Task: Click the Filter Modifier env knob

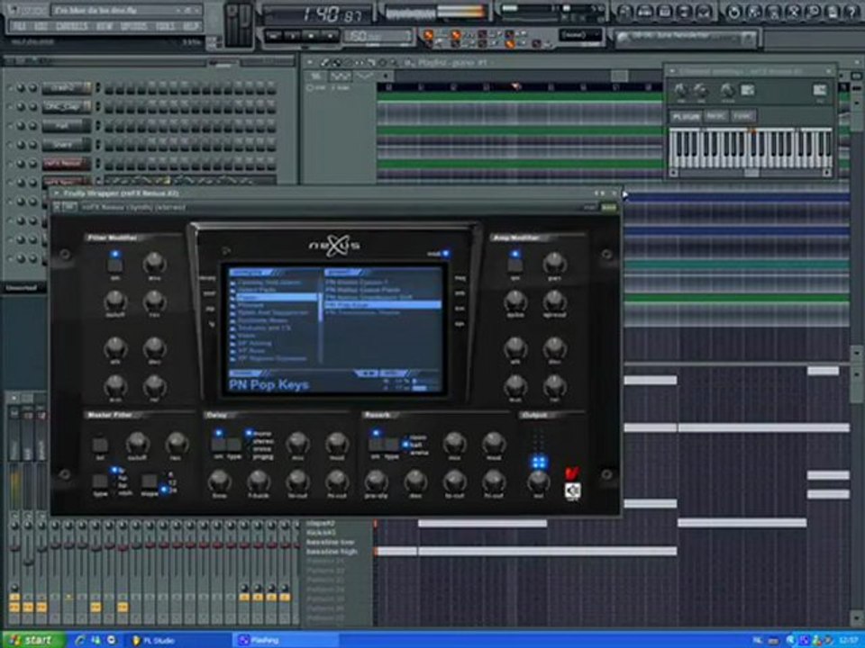Action: (154, 265)
